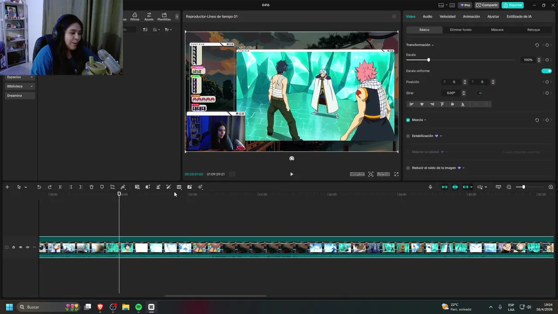Screen dimensions: 558x314
Task: Open the Plantillas panel icon
Action: 164,17
